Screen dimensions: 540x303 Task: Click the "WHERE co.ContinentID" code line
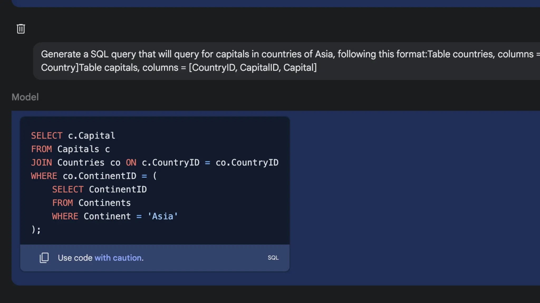pyautogui.click(x=94, y=176)
